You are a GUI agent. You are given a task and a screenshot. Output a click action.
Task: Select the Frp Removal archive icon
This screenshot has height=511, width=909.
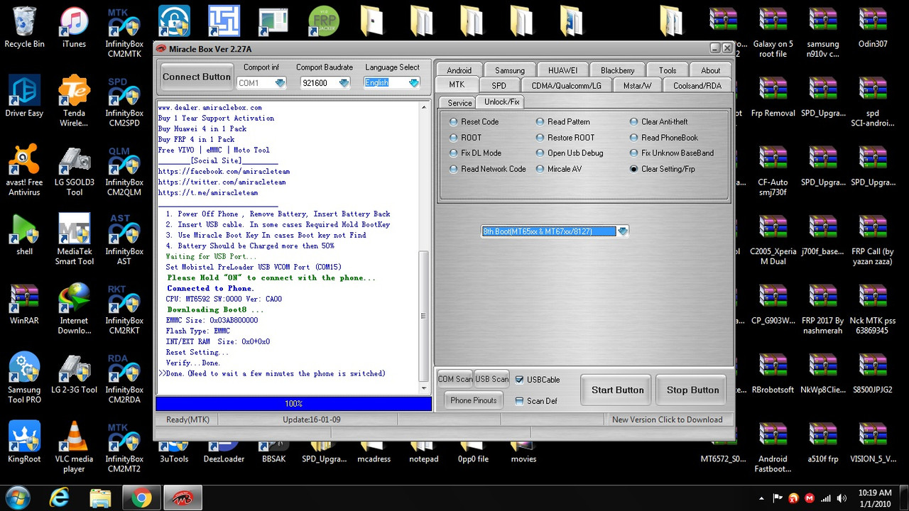(x=773, y=97)
